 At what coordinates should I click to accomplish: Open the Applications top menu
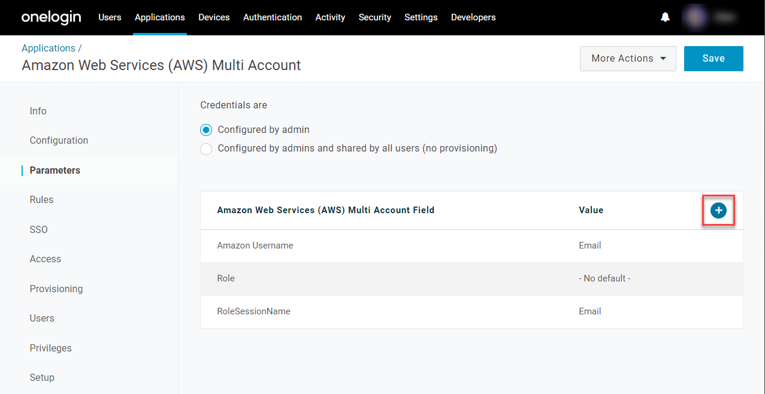point(160,17)
